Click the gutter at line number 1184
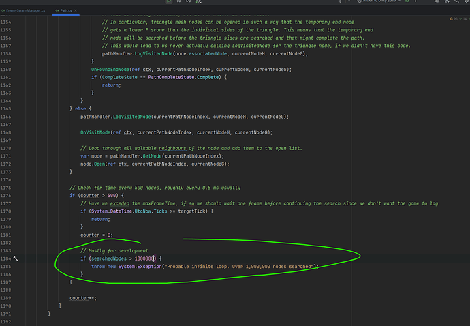The height and width of the screenshot is (326, 470). (x=7, y=258)
